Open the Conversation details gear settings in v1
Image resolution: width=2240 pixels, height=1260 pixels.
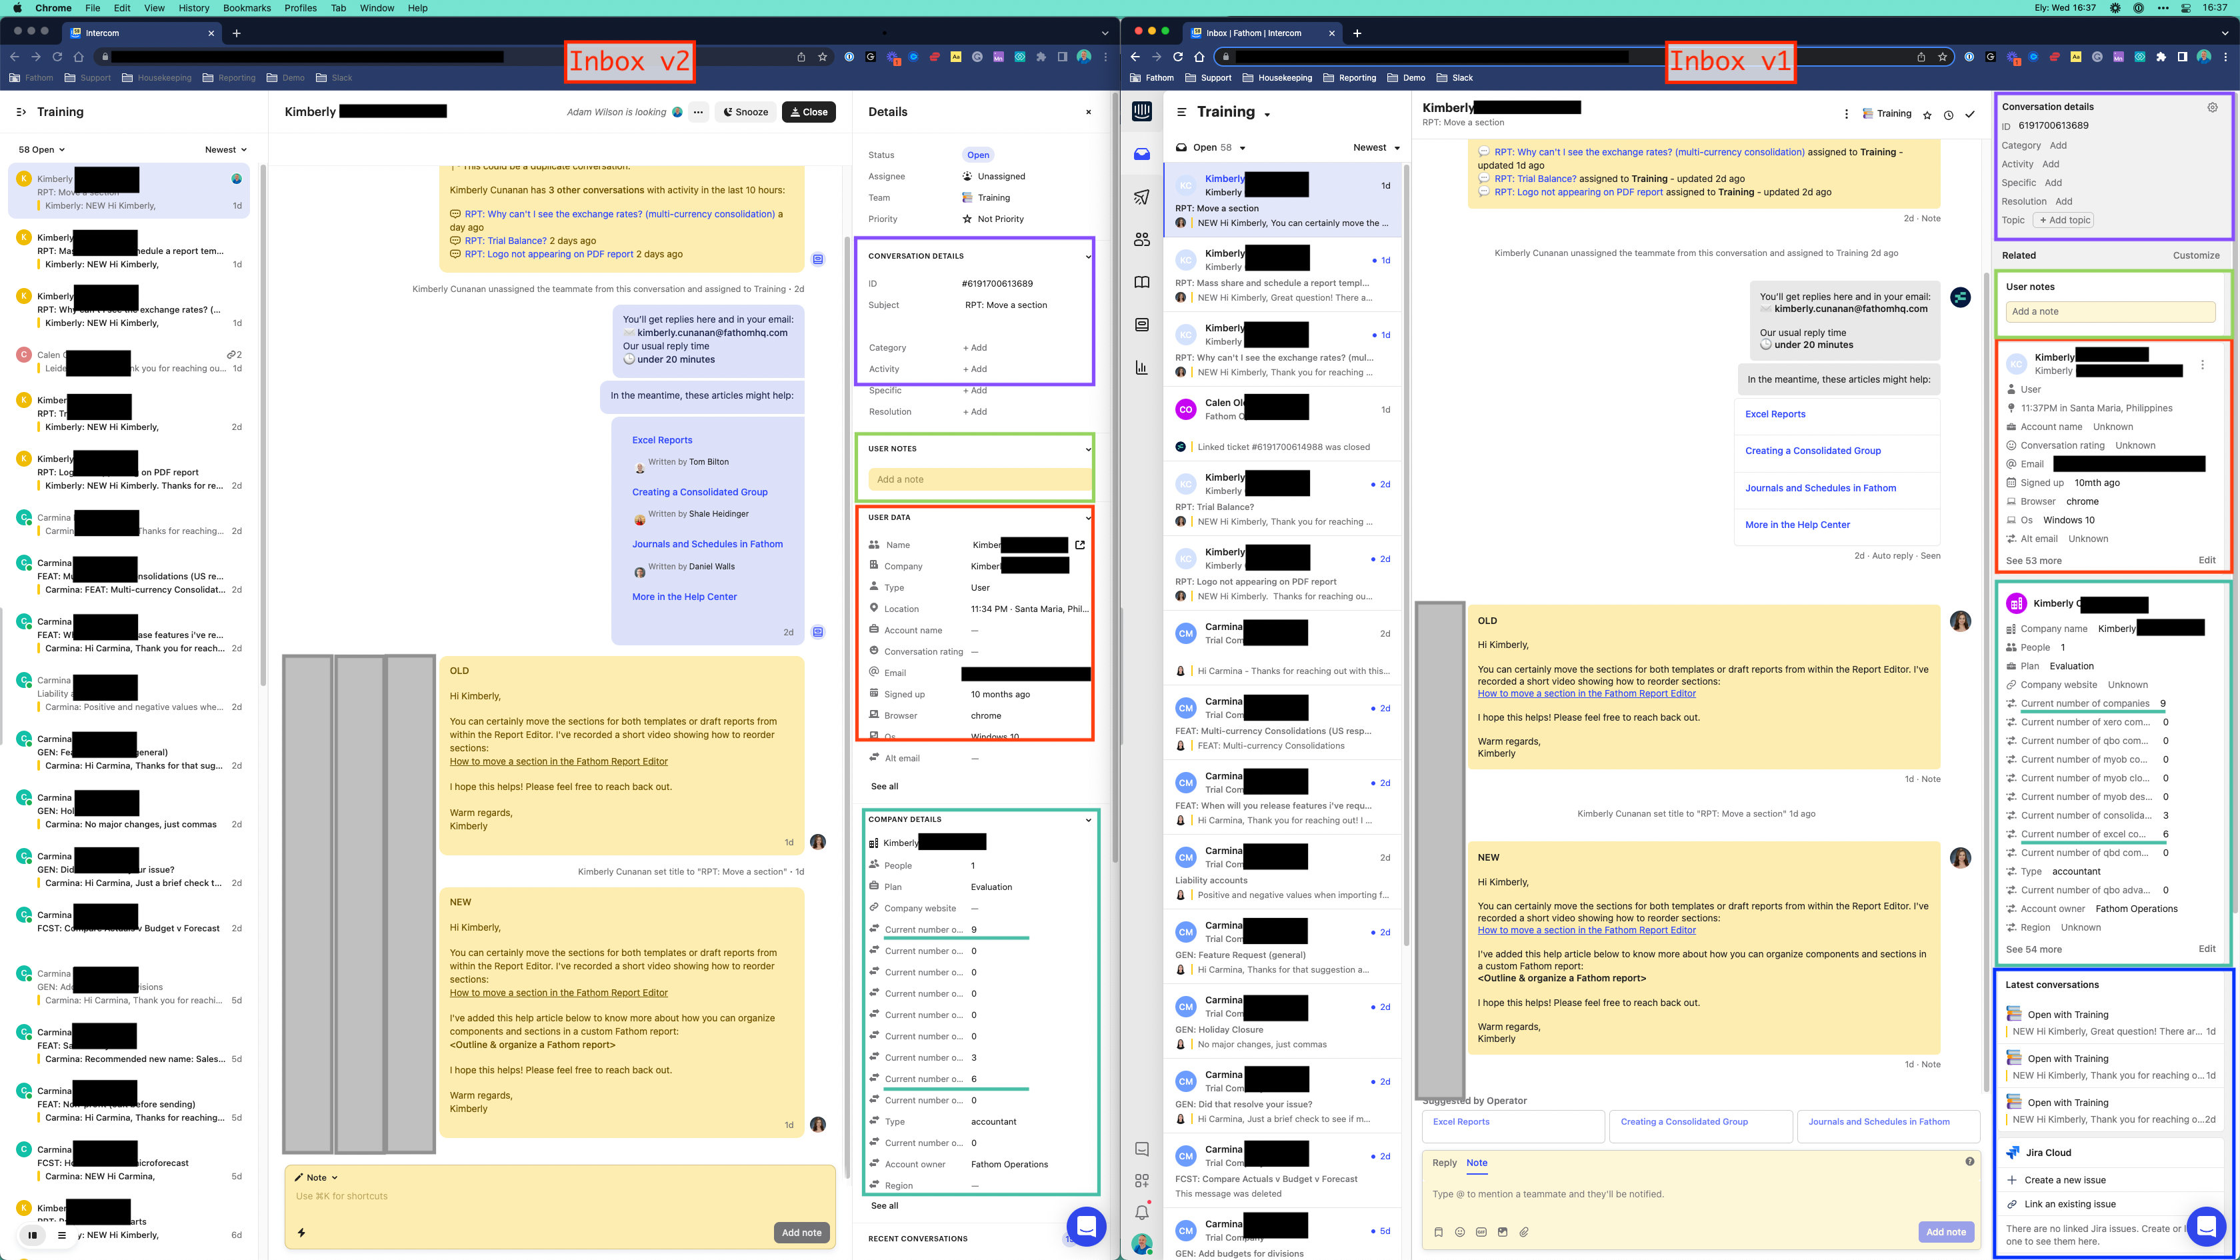pyautogui.click(x=2212, y=107)
